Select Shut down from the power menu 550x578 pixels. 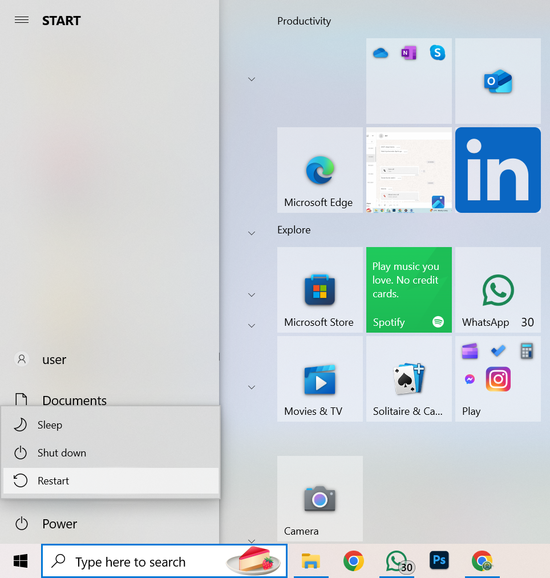pyautogui.click(x=111, y=452)
